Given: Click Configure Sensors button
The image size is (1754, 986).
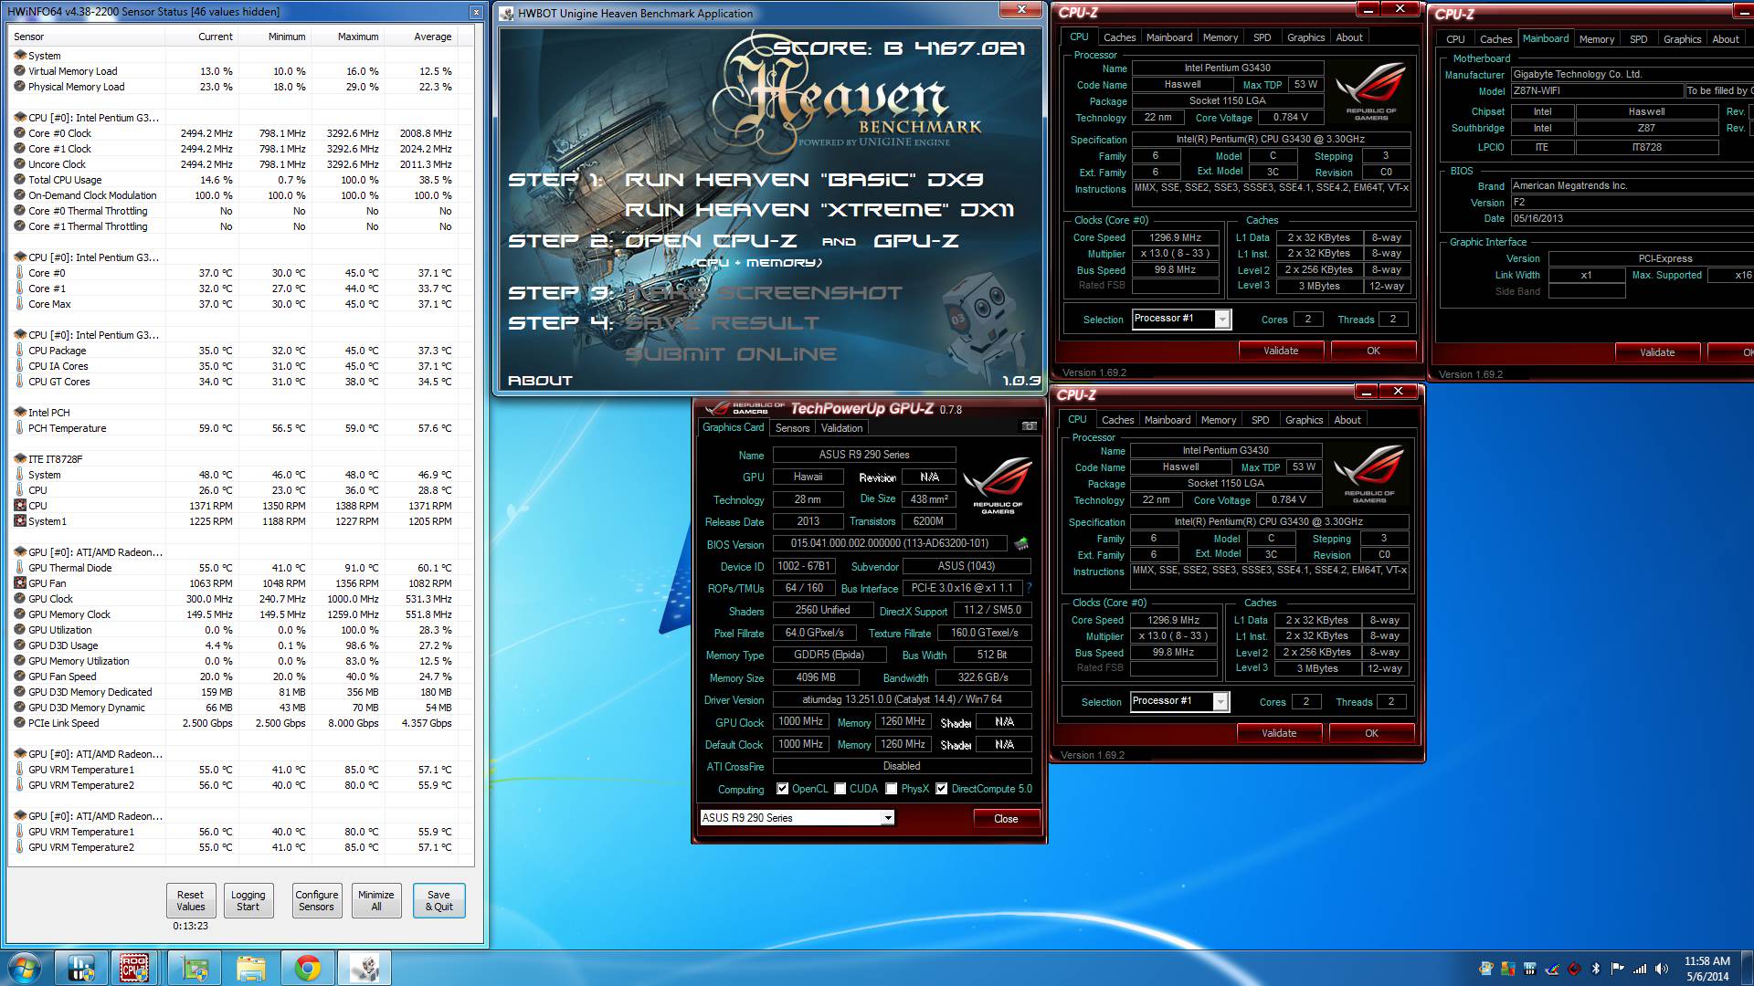Looking at the screenshot, I should click(316, 900).
